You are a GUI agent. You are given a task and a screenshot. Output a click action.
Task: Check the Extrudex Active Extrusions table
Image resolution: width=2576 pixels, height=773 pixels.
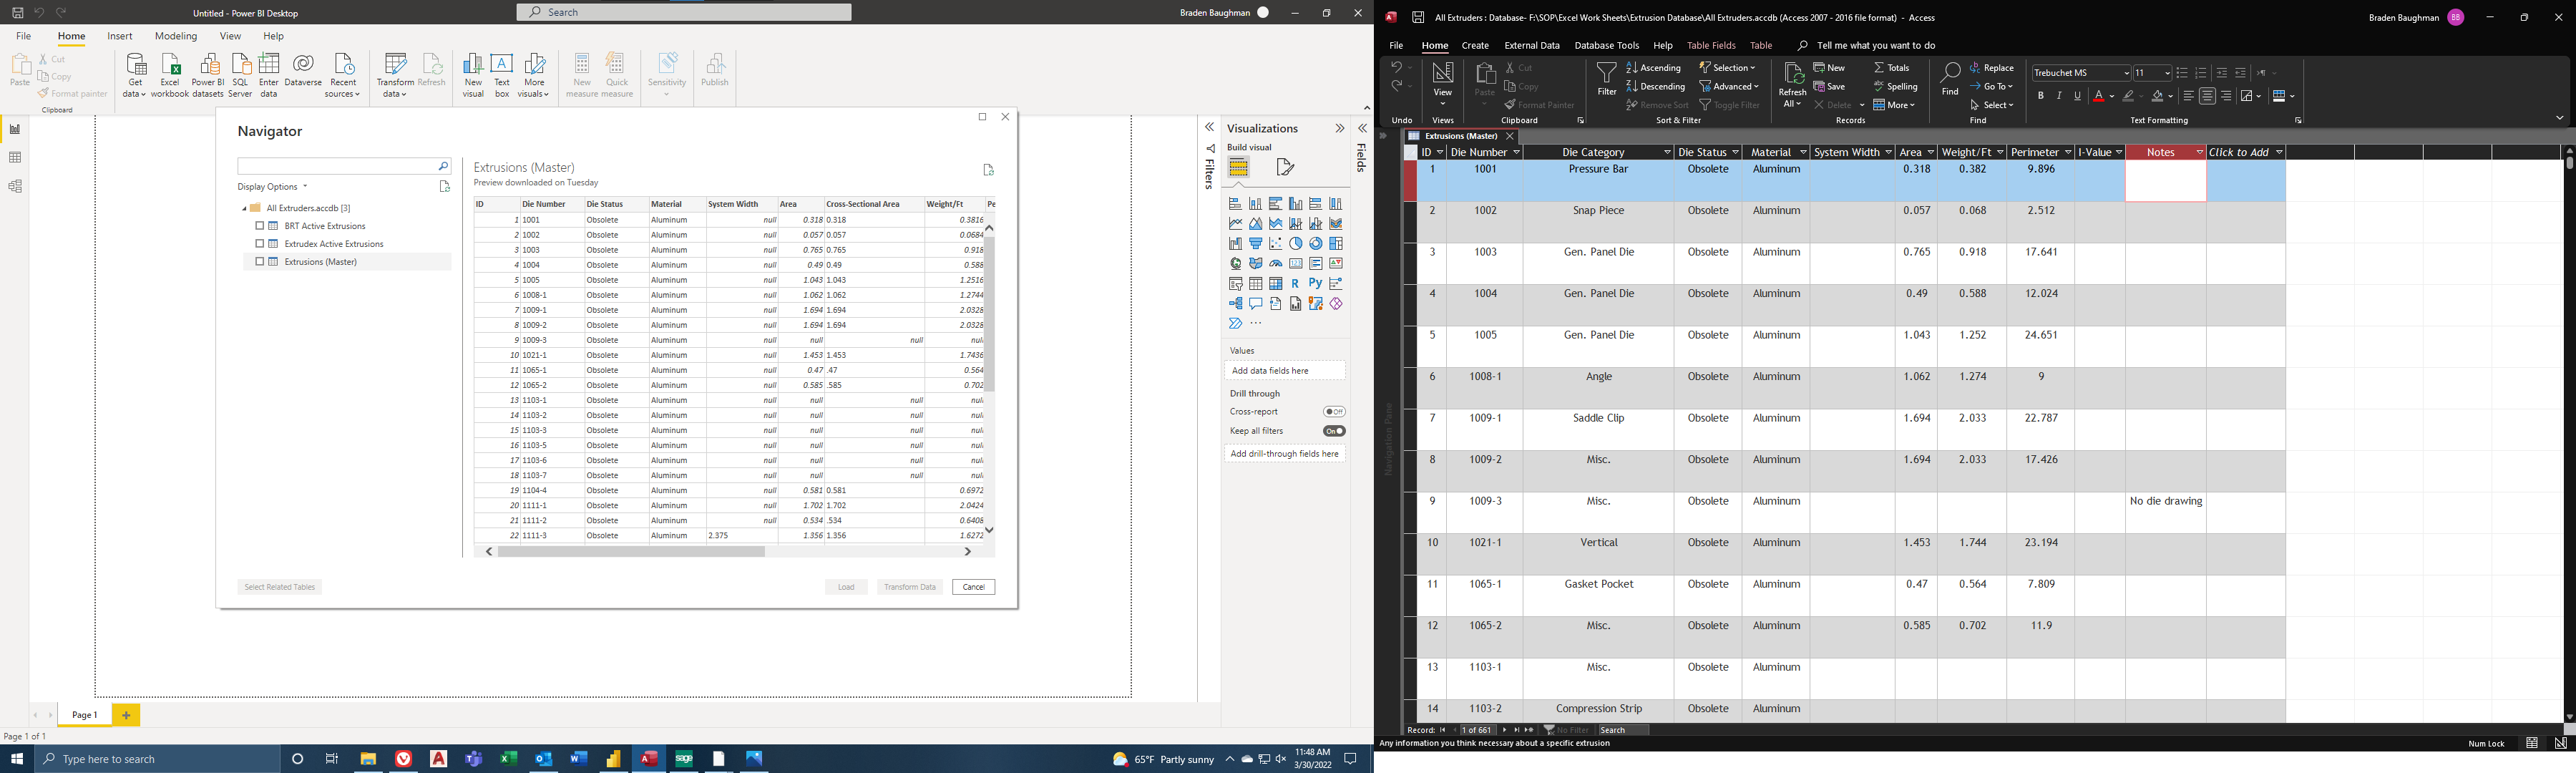(260, 244)
